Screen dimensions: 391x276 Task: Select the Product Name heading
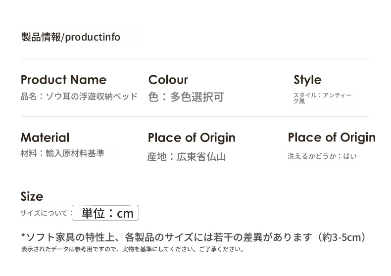(63, 80)
